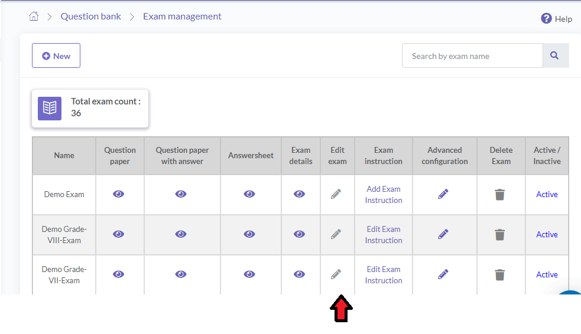Click the Total exam count book icon
581x334 pixels.
coord(50,109)
